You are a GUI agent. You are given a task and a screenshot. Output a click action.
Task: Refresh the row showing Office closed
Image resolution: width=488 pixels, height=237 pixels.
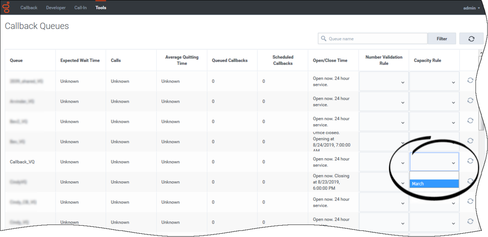coord(470,140)
